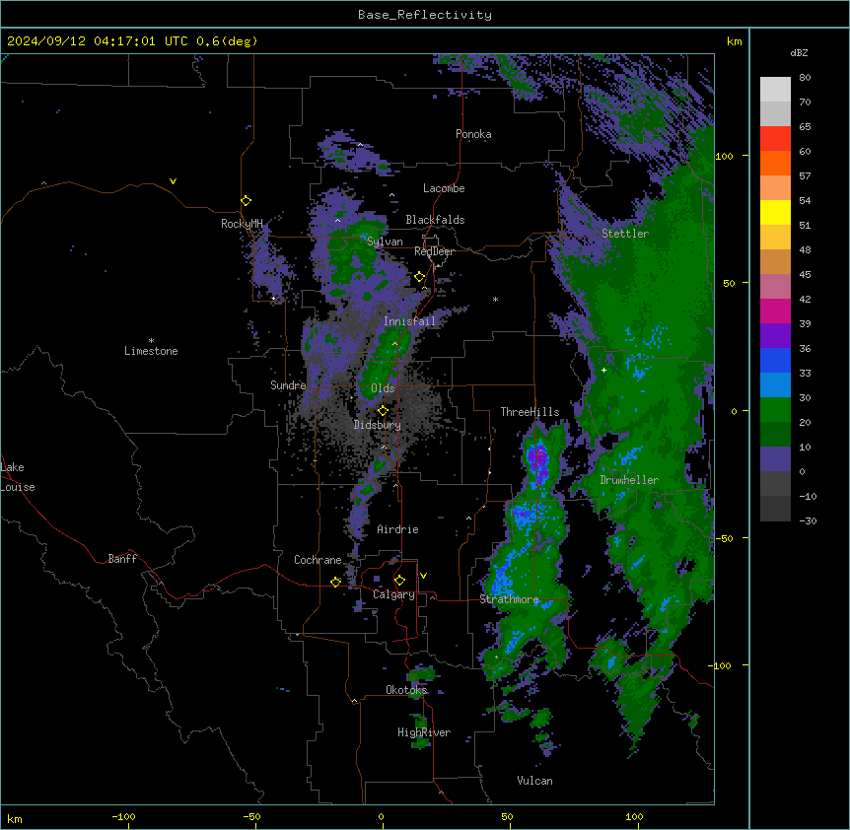850x830 pixels.
Task: Click the RockyMH label
Action: (242, 224)
